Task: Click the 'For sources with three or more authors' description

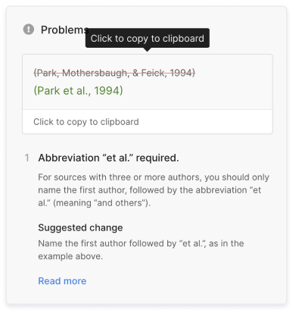Action: pos(154,190)
